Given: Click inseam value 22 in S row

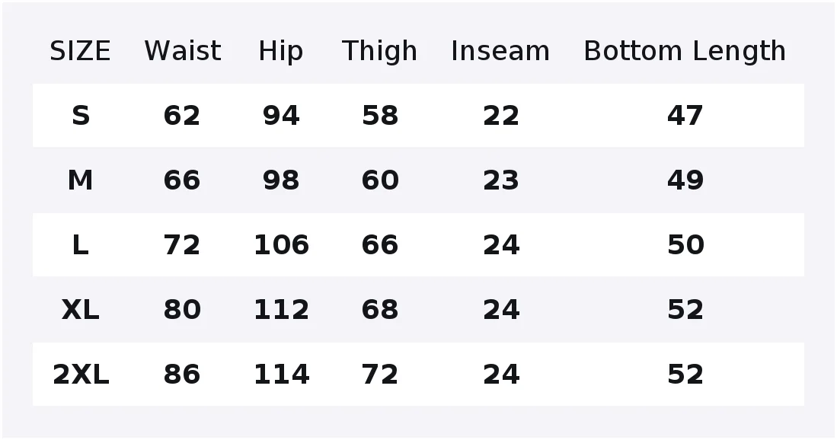Looking at the screenshot, I should pyautogui.click(x=500, y=116).
